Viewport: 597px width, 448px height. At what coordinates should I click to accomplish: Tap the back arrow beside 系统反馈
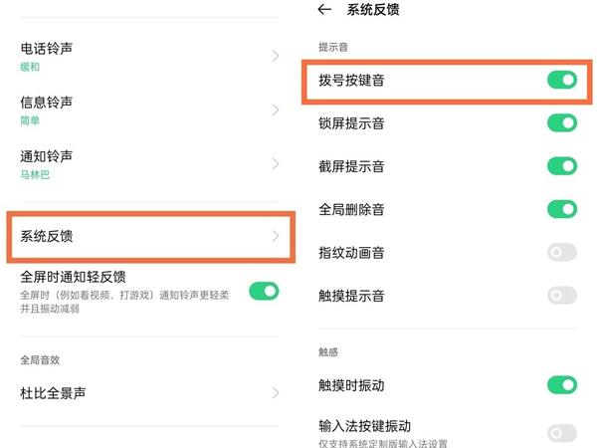point(323,10)
